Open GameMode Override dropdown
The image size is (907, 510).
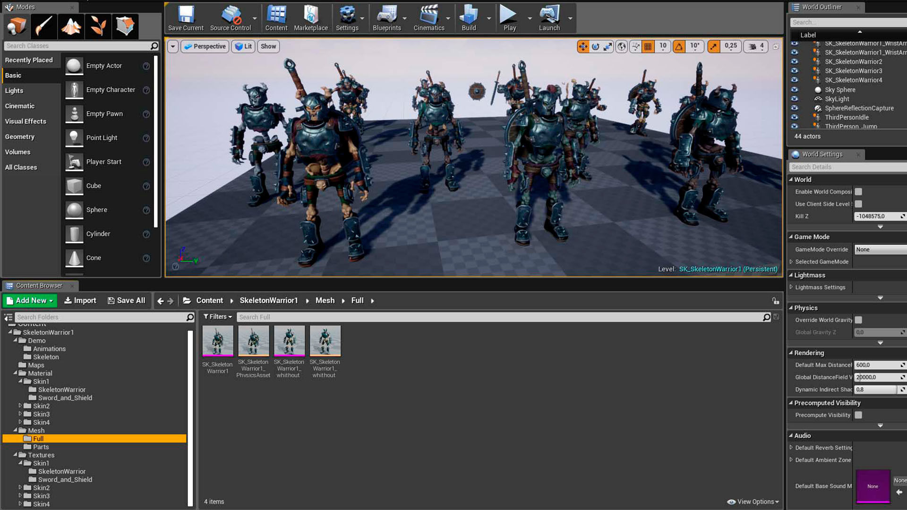coord(881,249)
